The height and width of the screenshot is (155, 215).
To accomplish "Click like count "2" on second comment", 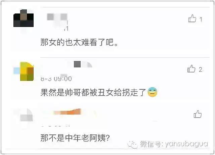I will coord(201,70).
